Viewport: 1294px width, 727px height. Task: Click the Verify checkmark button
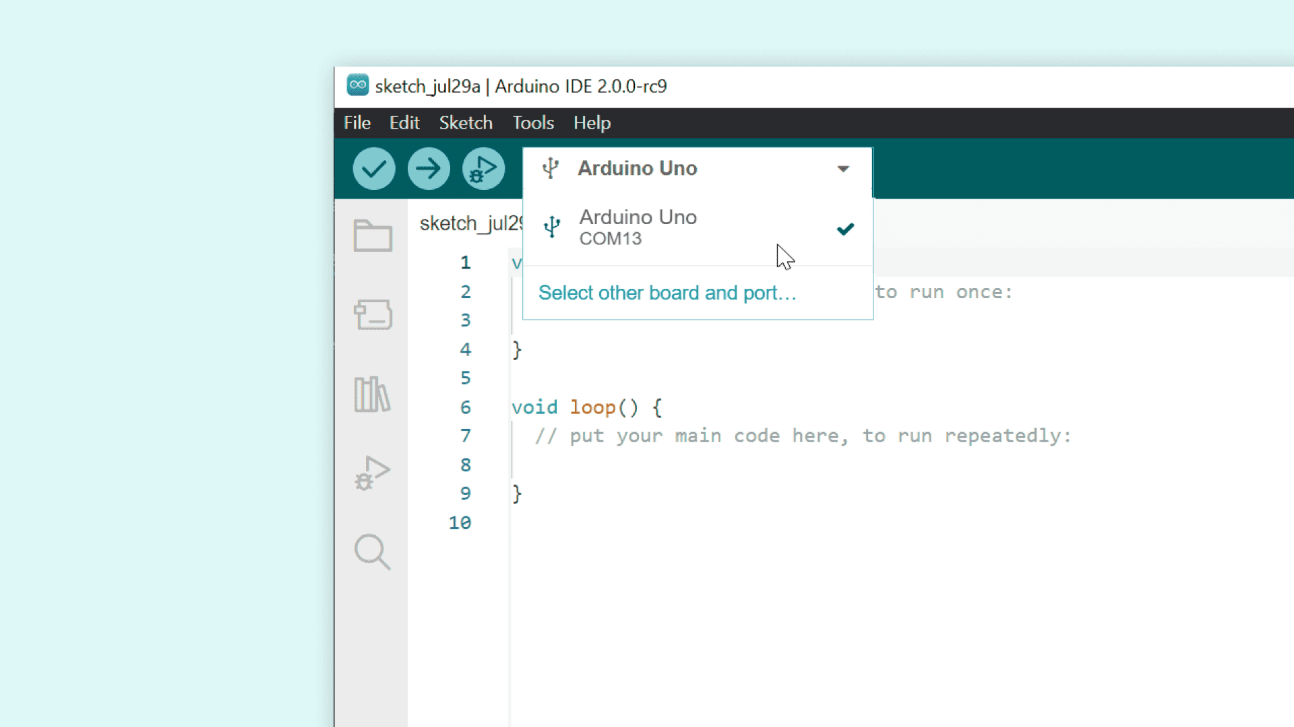point(373,168)
